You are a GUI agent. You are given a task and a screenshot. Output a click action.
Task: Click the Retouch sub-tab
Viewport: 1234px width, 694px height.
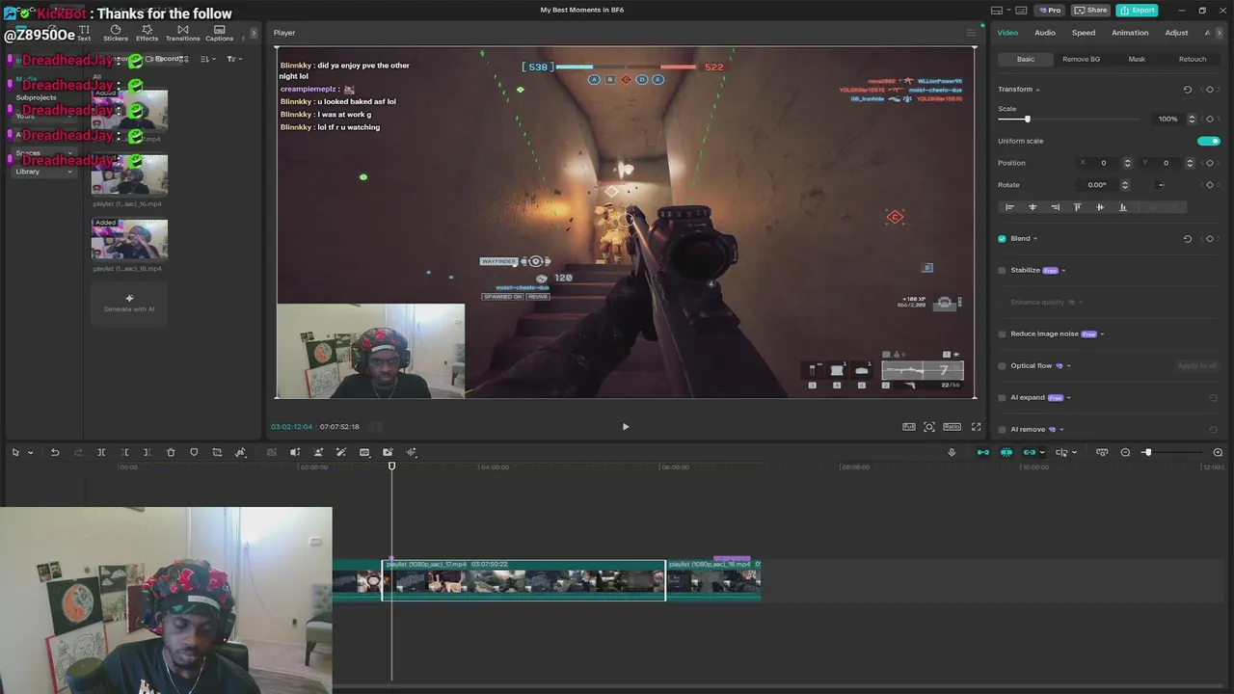tap(1193, 59)
